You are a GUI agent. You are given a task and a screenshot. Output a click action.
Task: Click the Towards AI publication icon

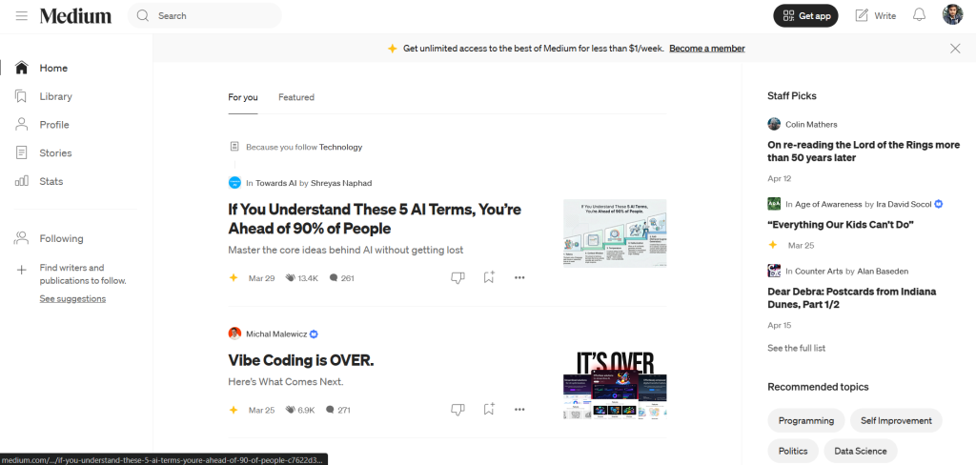[234, 182]
